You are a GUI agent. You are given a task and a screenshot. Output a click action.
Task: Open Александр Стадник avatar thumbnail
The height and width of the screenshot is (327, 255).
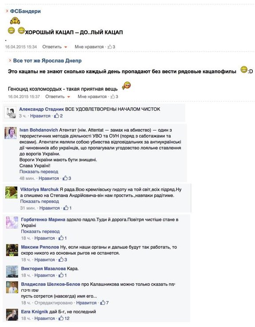[11, 112]
